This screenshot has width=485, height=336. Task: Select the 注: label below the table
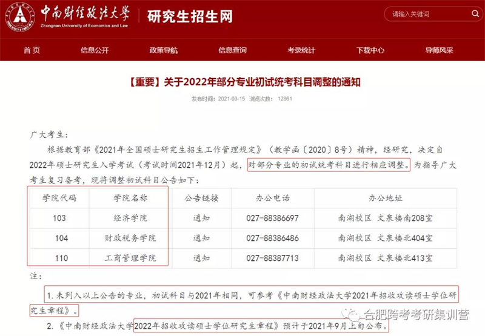click(36, 276)
